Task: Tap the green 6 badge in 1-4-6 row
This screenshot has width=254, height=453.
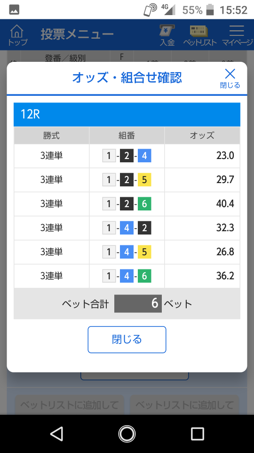Action: 144,276
